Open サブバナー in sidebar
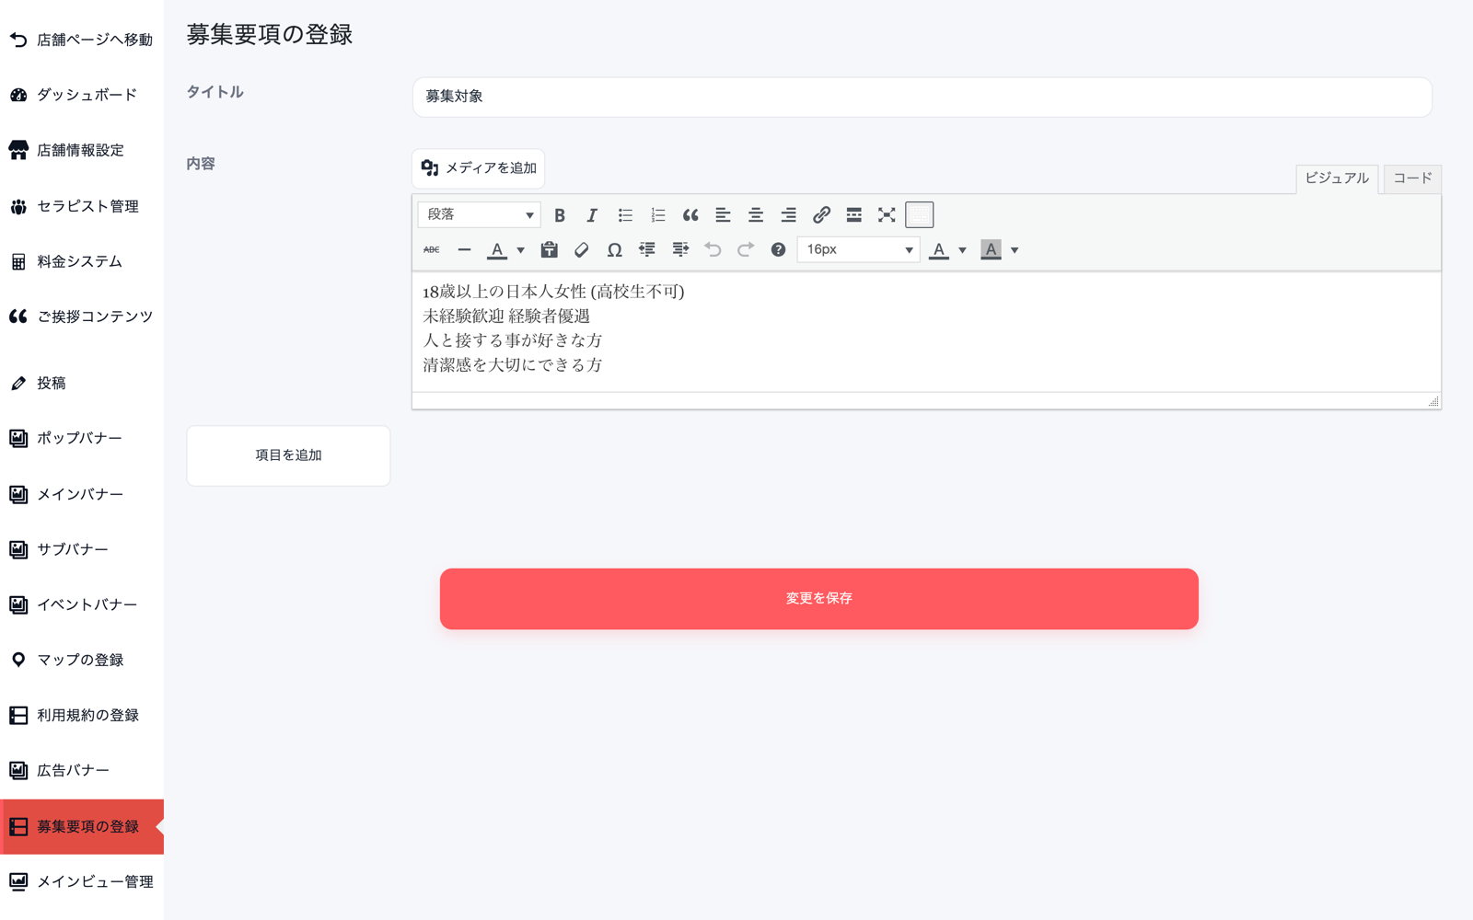The image size is (1473, 920). click(x=82, y=549)
